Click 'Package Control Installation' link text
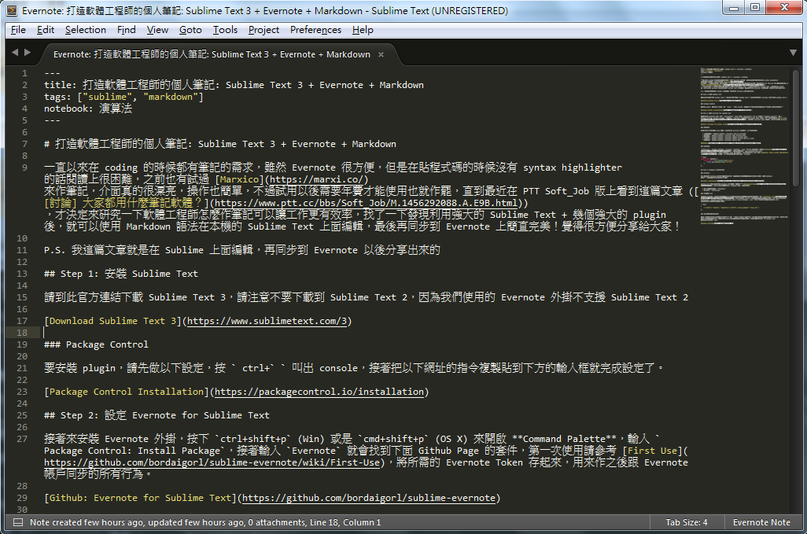 pyautogui.click(x=127, y=392)
